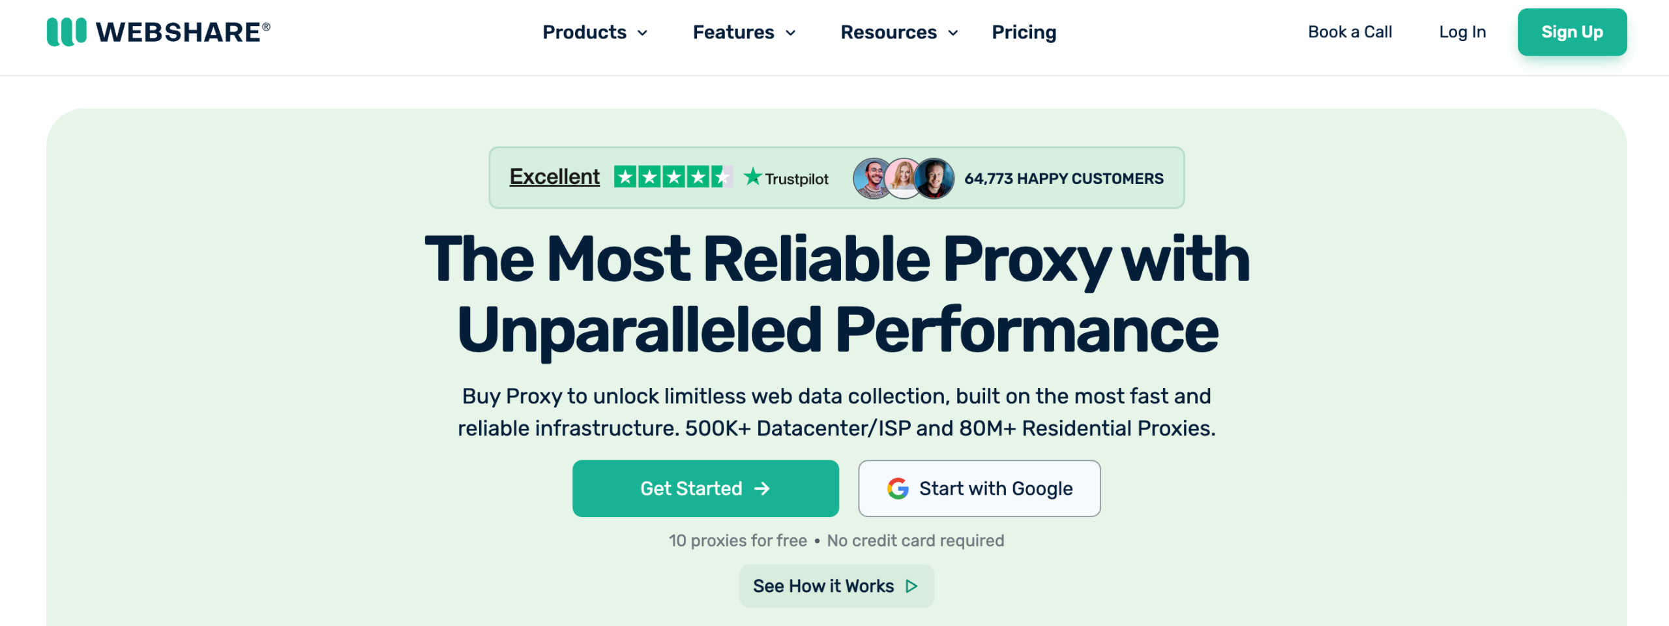Expand the Resources dropdown chevron
1669x626 pixels.
[953, 33]
